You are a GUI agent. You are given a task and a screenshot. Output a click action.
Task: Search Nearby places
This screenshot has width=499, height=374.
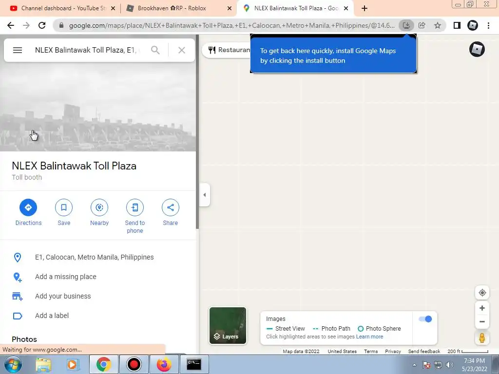coord(99,212)
